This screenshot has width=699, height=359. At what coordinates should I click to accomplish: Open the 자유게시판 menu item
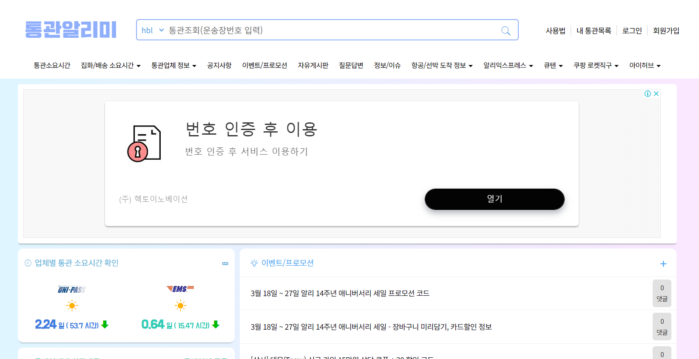(313, 65)
